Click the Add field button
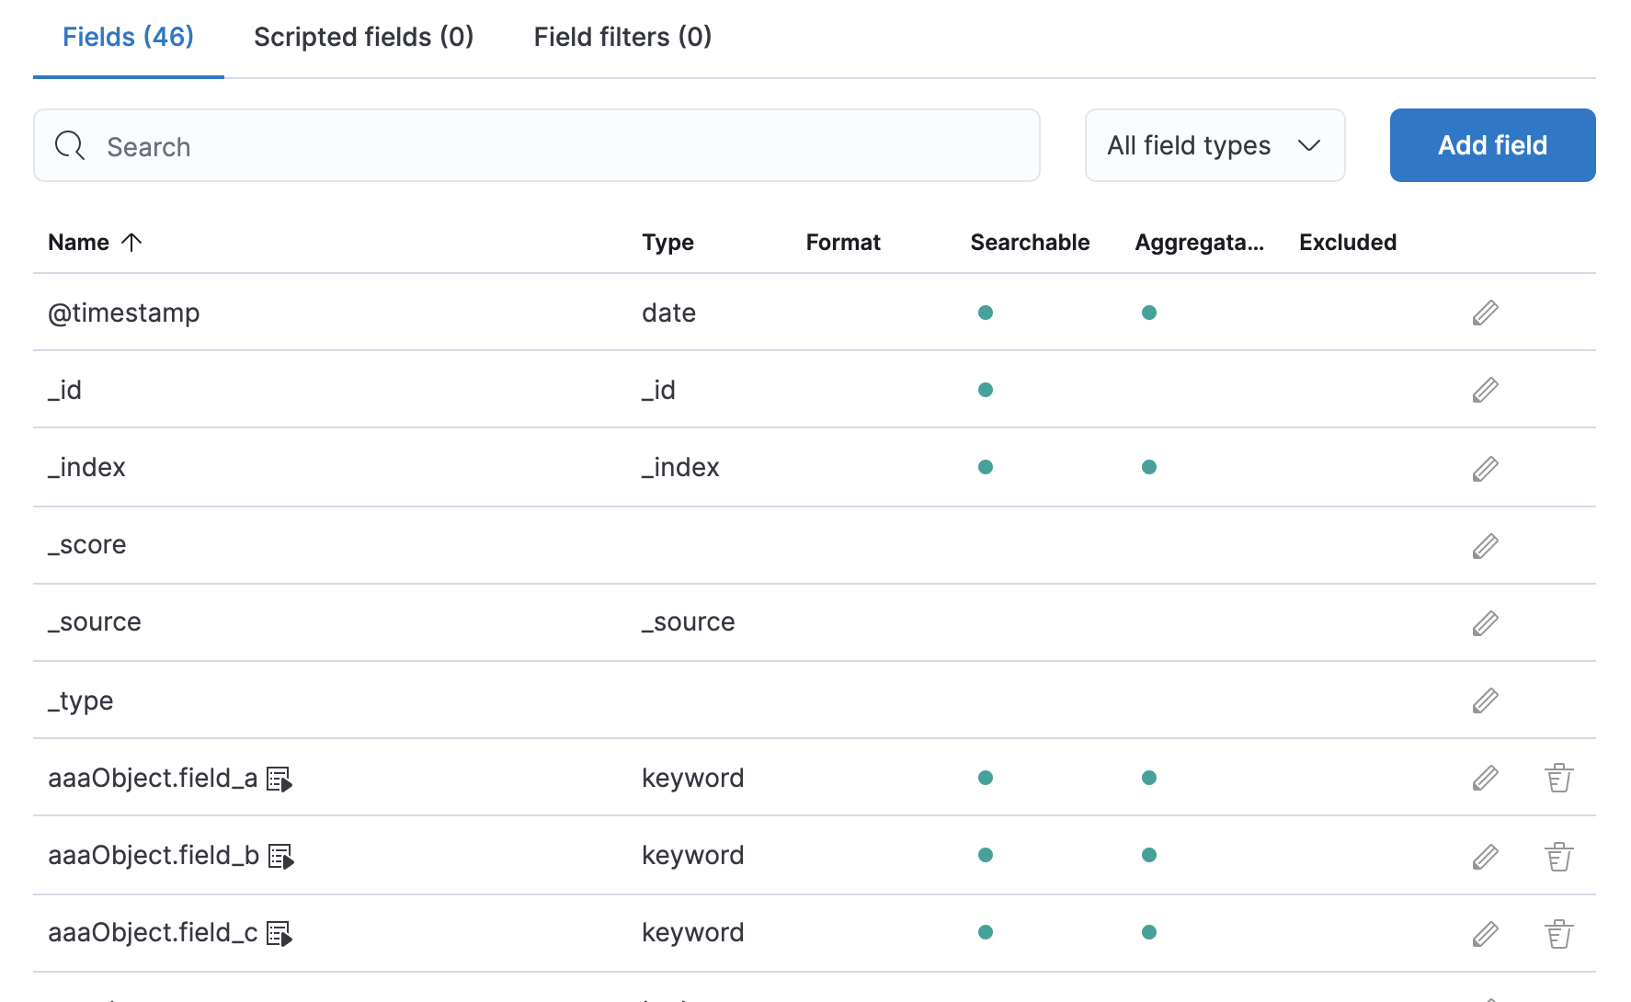Screen dimensions: 1631x1002 tap(1492, 145)
